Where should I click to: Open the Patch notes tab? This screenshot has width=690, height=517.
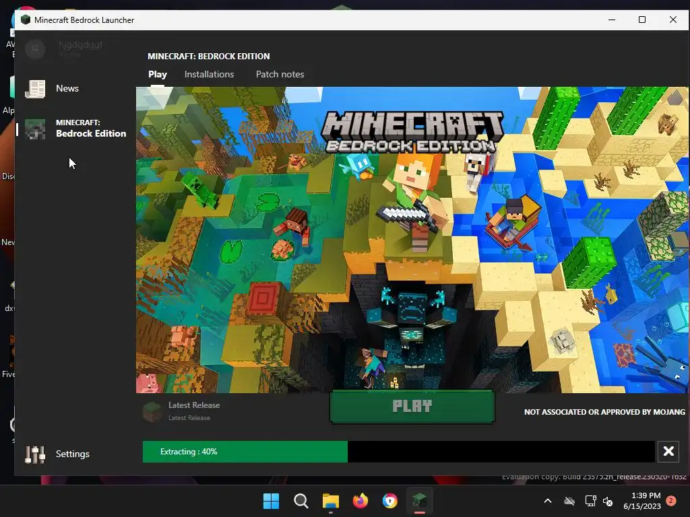280,74
